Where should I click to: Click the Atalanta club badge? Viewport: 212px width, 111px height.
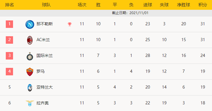[x=30, y=88]
